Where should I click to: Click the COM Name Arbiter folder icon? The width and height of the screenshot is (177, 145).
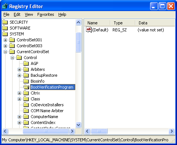click(x=26, y=111)
